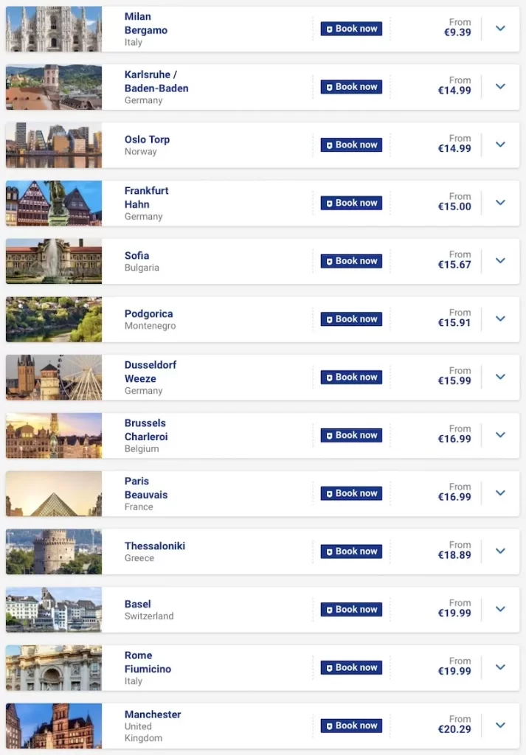Book the Thessaloniki flight
Image resolution: width=526 pixels, height=755 pixels.
point(351,552)
